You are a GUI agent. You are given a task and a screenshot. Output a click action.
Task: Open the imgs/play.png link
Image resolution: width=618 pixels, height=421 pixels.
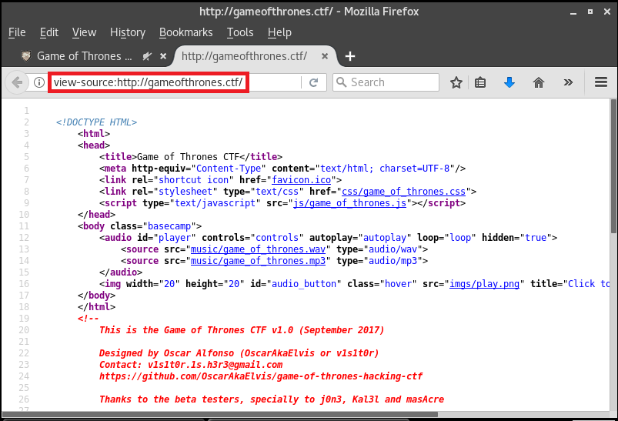tap(484, 284)
